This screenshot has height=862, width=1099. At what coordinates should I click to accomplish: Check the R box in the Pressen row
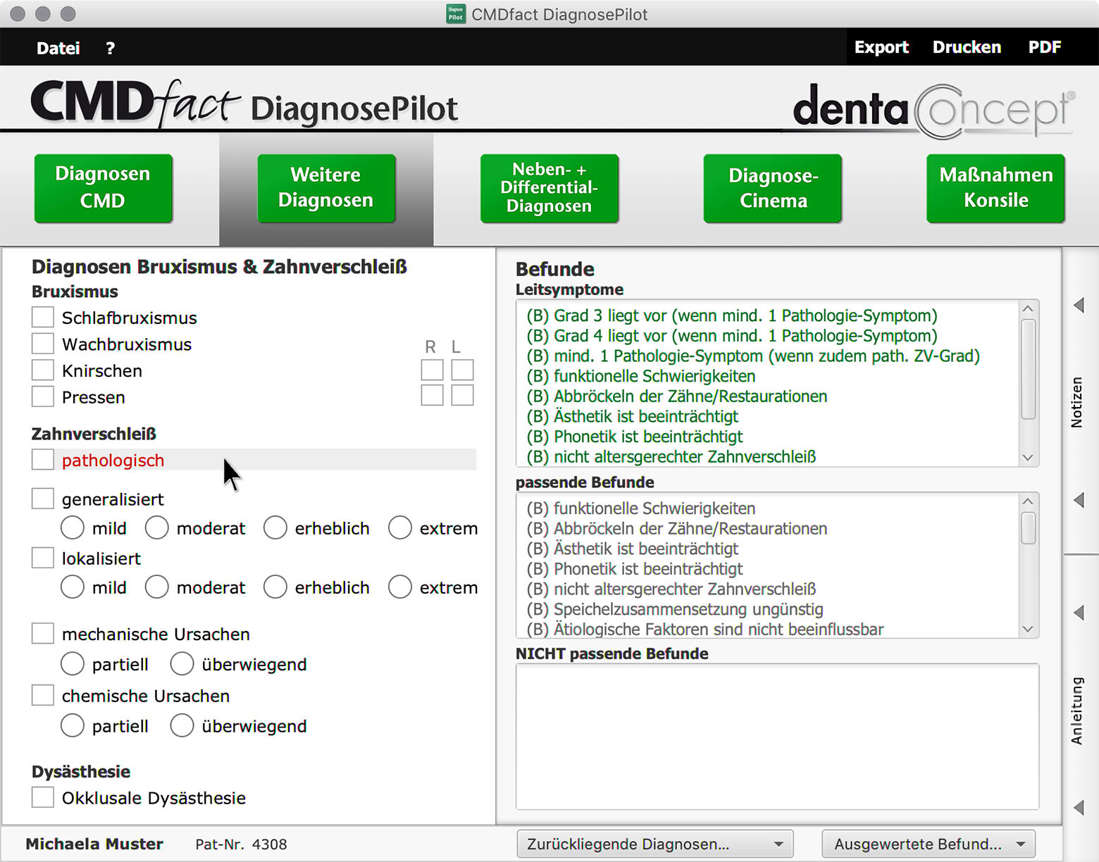coord(432,395)
